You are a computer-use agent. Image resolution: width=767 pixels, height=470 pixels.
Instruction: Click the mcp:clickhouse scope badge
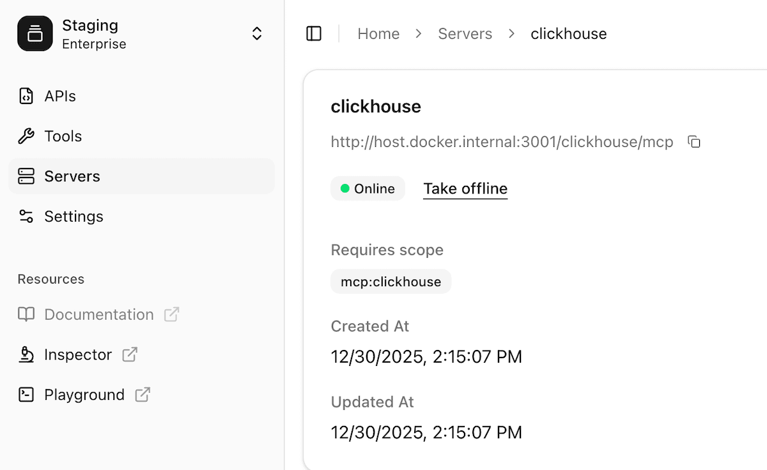point(391,282)
